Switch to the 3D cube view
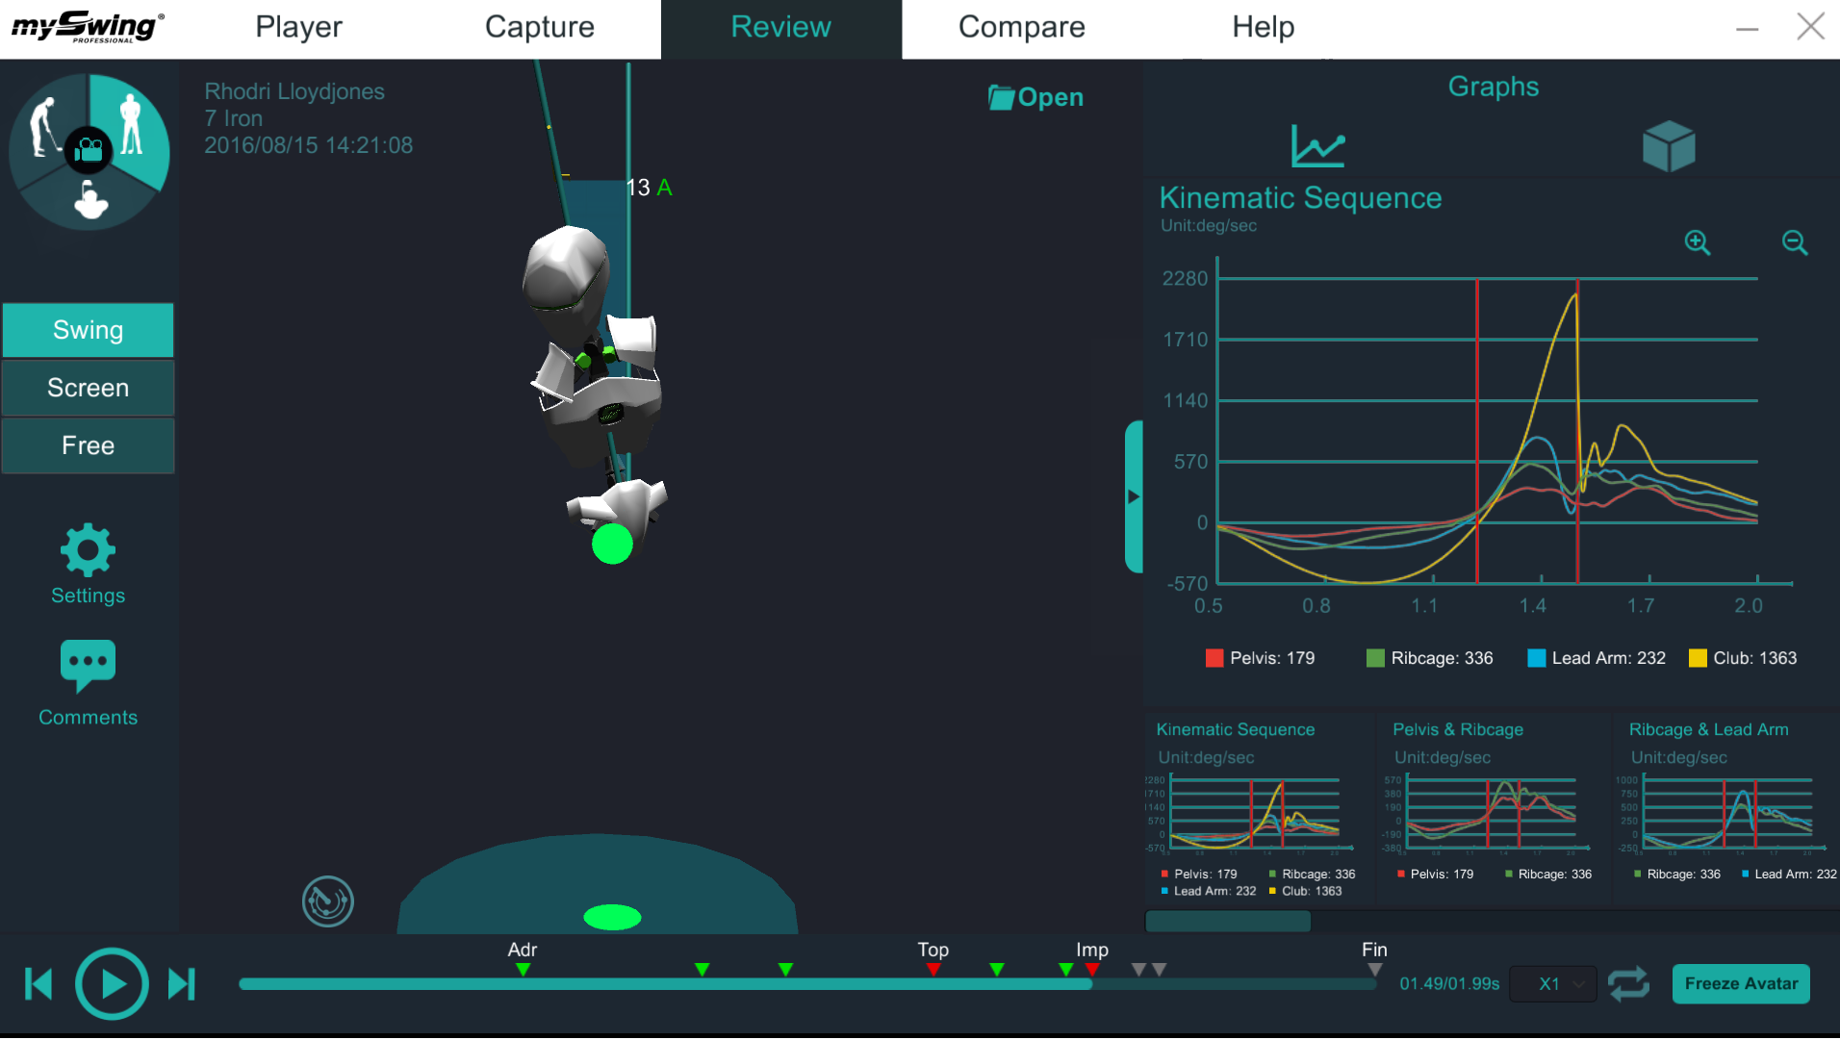The height and width of the screenshot is (1040, 1840). (1669, 146)
